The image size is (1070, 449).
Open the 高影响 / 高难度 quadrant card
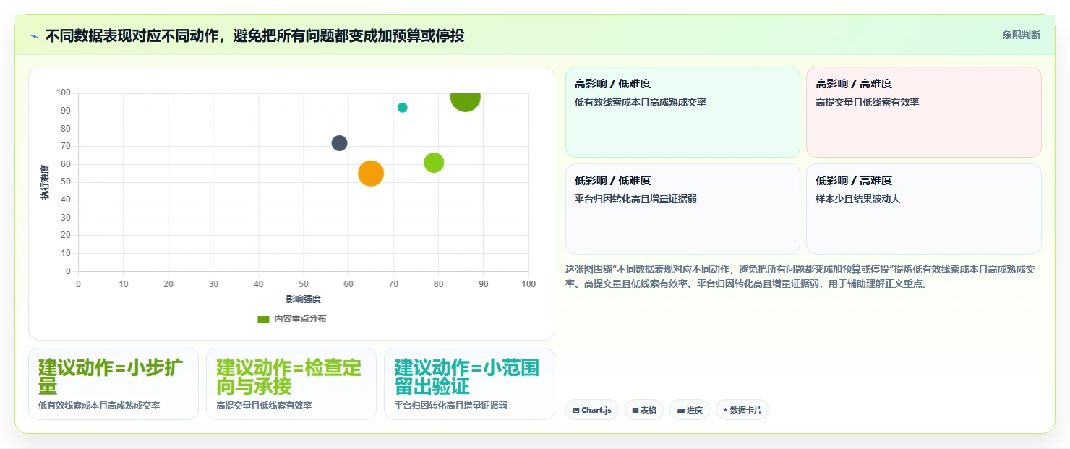pos(924,112)
